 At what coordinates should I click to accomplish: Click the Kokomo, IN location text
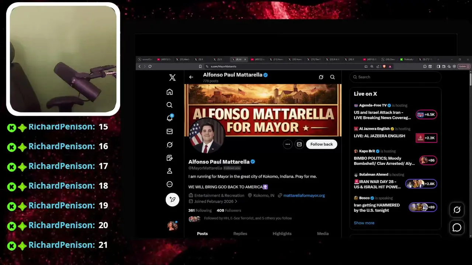[x=264, y=195]
